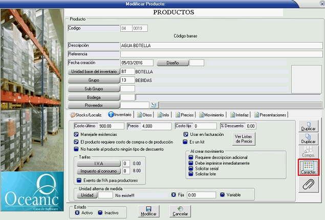The height and width of the screenshot is (220, 325).
Task: Uncheck Usar en facturación
Action: [x=186, y=134]
